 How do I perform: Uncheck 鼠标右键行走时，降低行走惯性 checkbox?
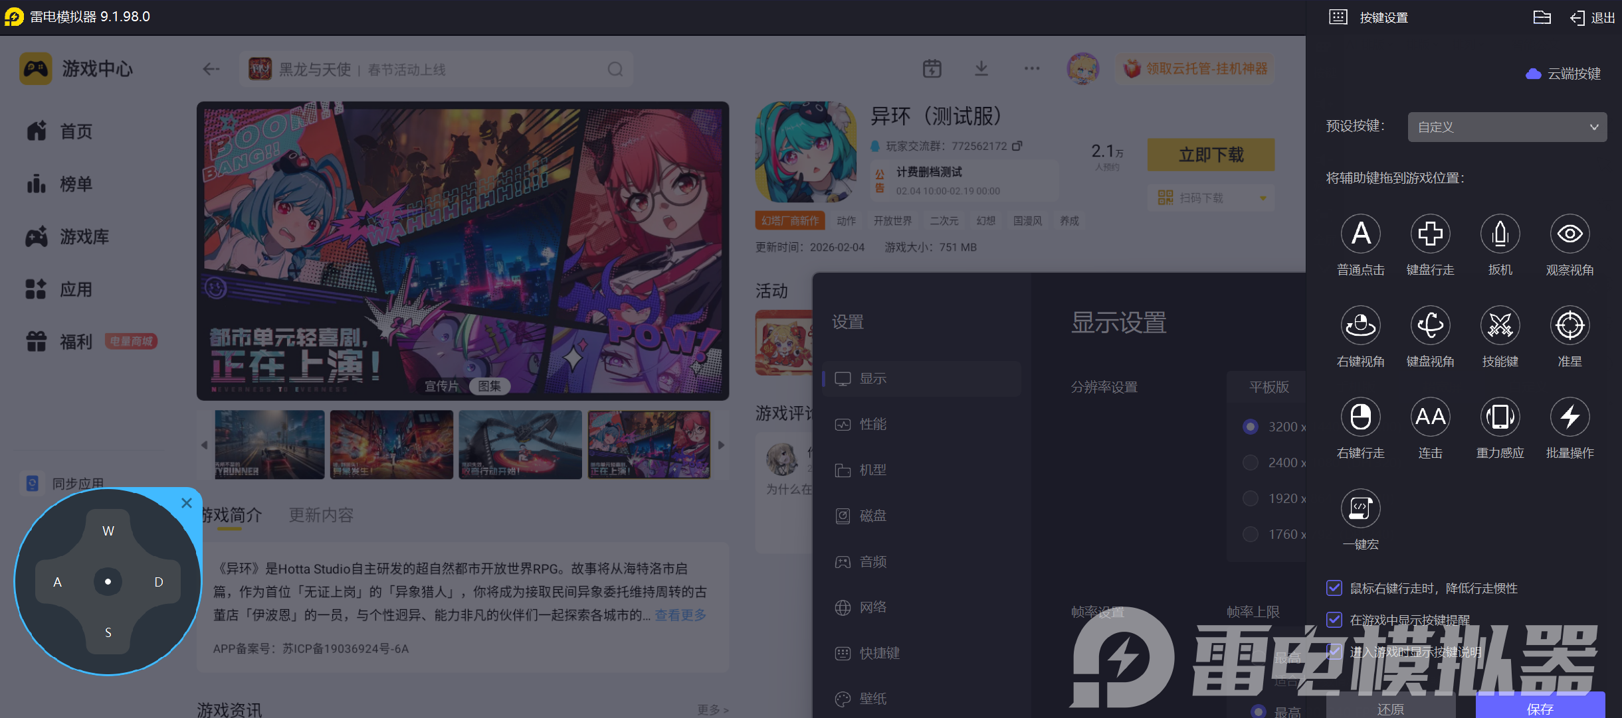[x=1334, y=588]
